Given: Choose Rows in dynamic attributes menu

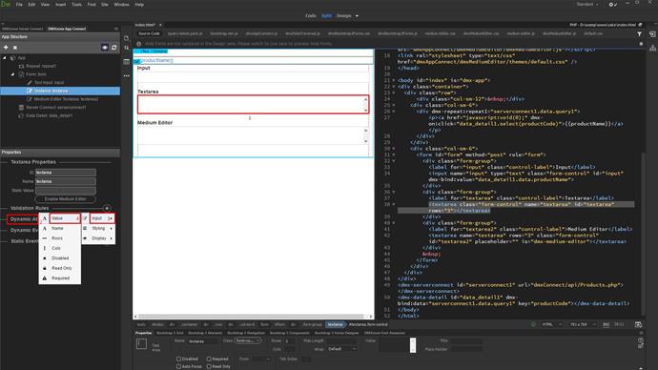Looking at the screenshot, I should coord(59,238).
